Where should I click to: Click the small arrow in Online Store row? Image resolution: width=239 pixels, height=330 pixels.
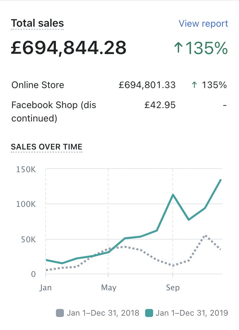(194, 85)
